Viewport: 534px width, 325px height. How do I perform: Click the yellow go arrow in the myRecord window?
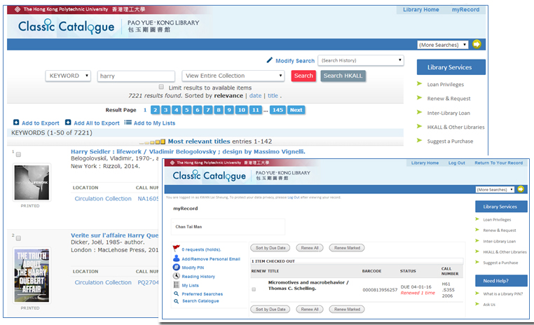point(521,189)
